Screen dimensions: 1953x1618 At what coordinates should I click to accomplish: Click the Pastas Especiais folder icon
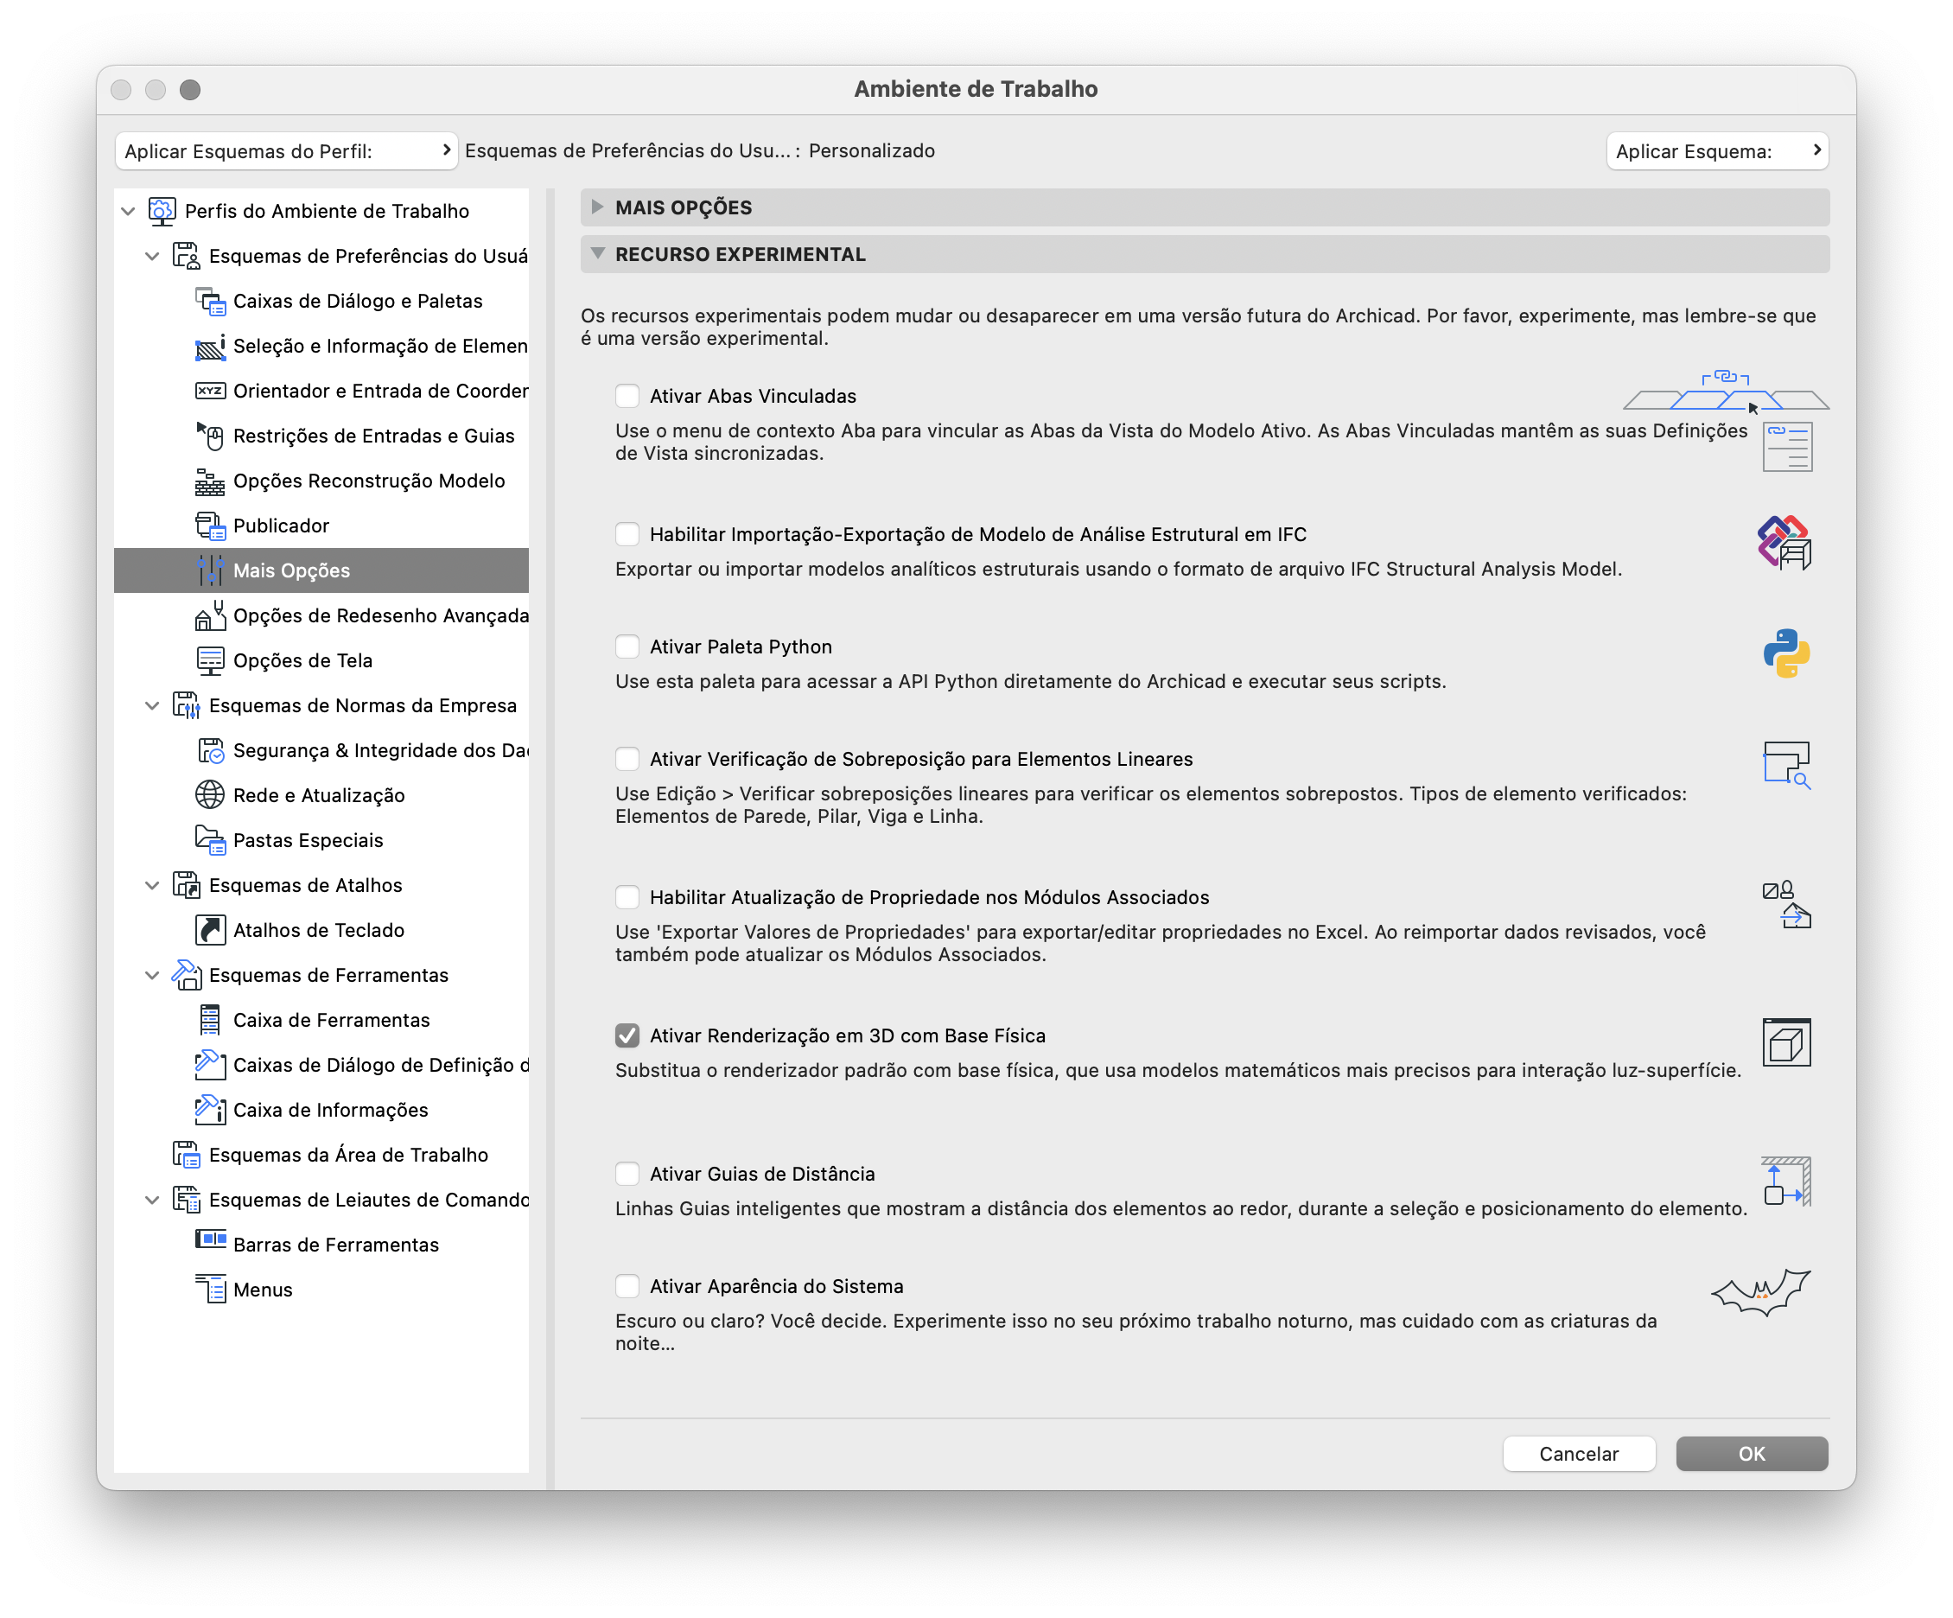tap(210, 840)
